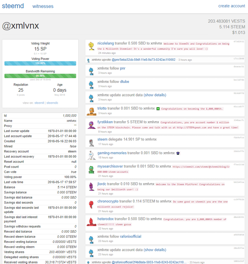Select Created date 2018-05-16 22:06:03
Image resolution: width=248 pixels, height=264 pixels.
62,141
